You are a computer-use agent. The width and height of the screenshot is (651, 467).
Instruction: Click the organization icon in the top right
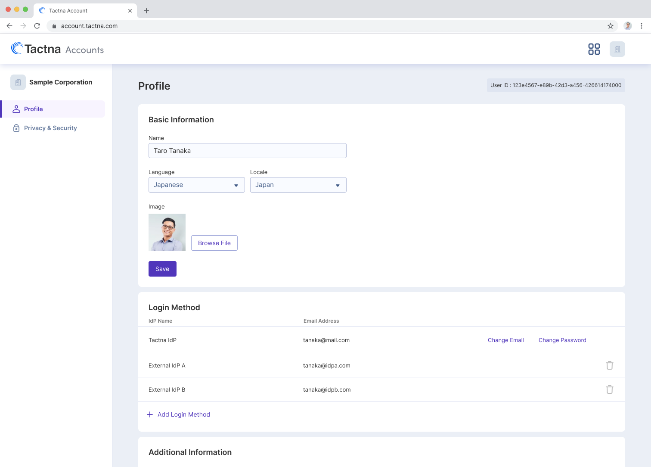click(617, 49)
